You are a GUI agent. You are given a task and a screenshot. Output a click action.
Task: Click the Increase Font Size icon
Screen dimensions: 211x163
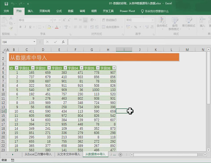tap(64, 20)
